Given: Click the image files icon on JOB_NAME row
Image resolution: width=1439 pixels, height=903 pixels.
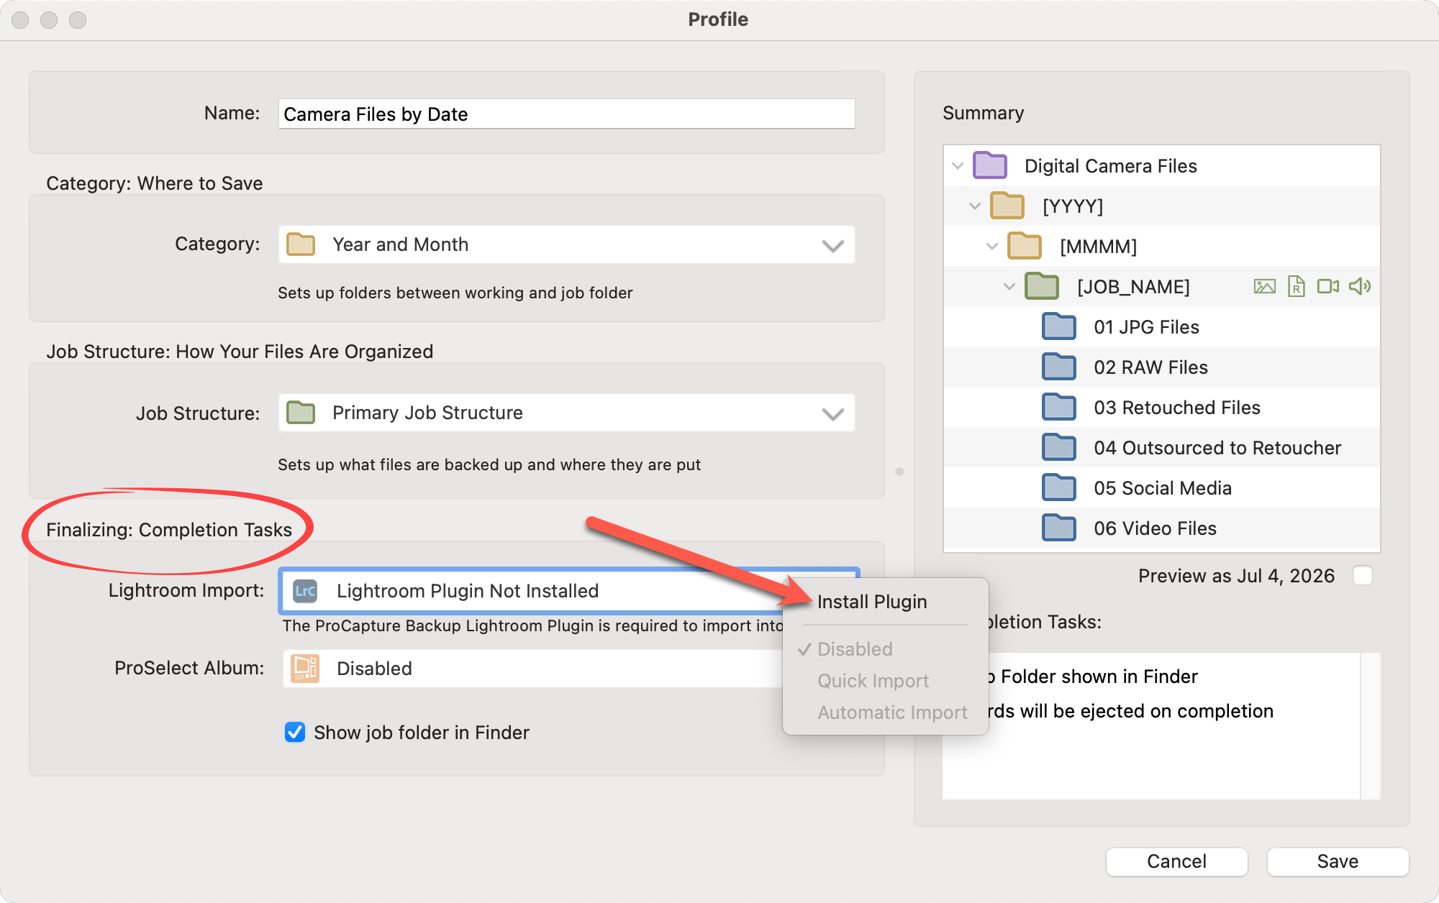Looking at the screenshot, I should 1264,287.
